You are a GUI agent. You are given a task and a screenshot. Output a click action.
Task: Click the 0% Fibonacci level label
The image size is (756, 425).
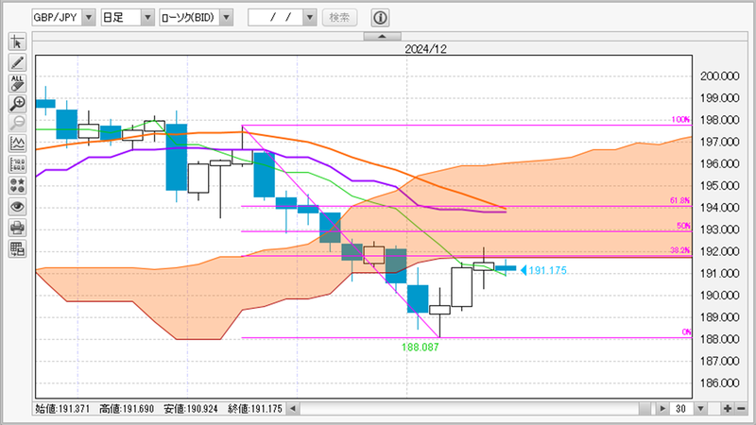[687, 331]
